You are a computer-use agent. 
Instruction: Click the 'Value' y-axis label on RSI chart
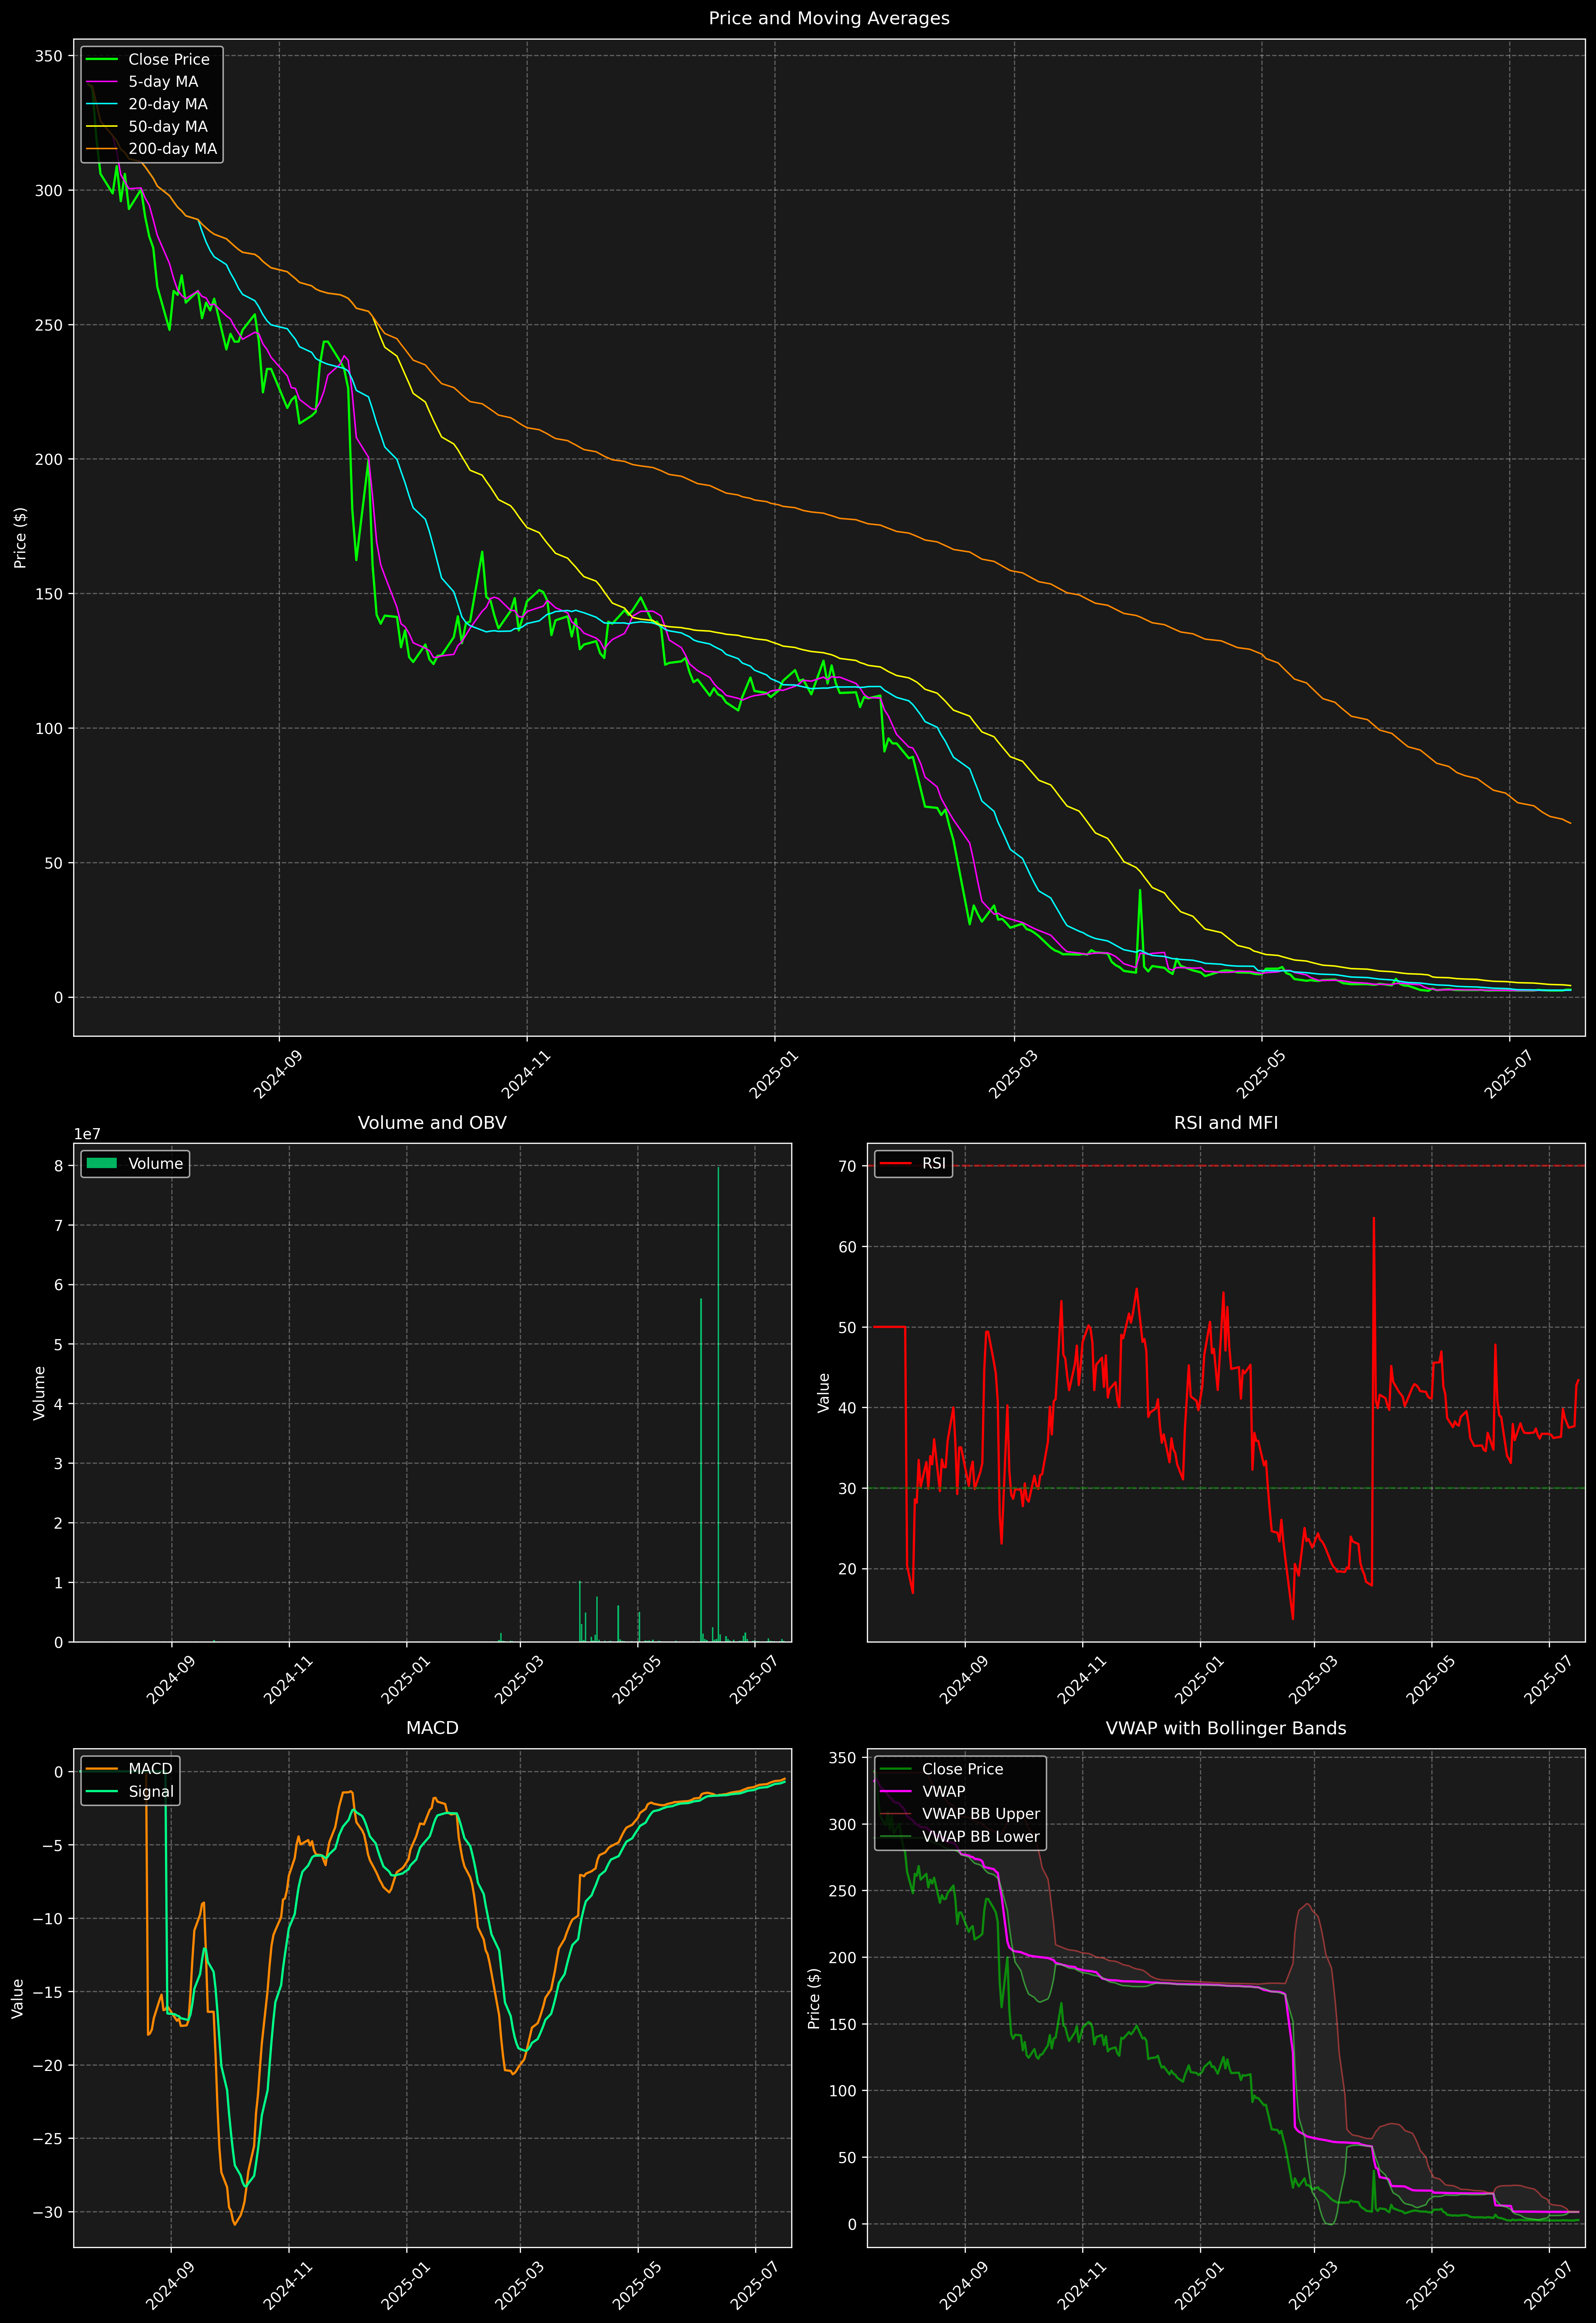(x=824, y=1392)
